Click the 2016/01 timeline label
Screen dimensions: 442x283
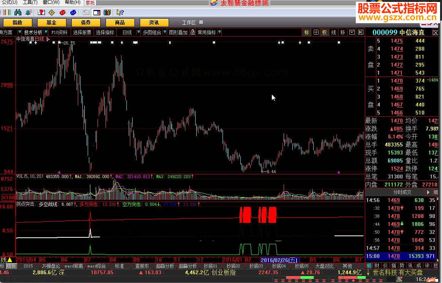[x=233, y=260]
